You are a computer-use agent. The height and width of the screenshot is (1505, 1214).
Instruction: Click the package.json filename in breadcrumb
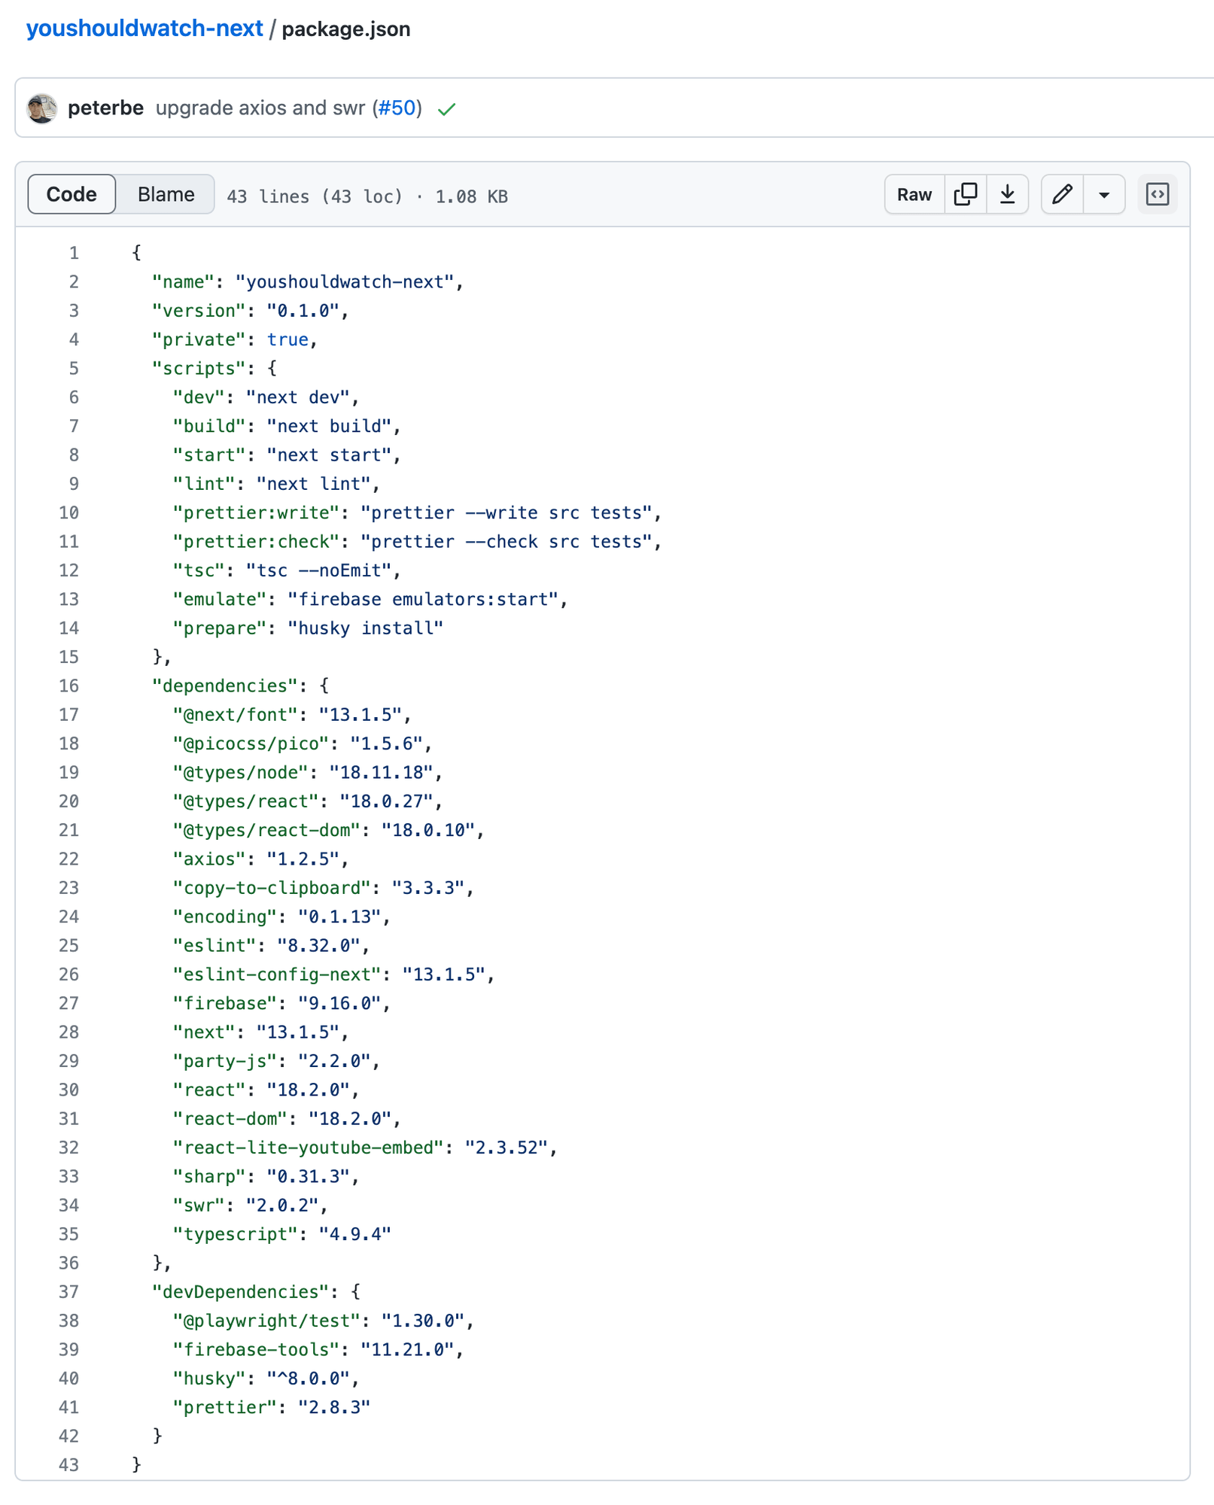pyautogui.click(x=345, y=29)
